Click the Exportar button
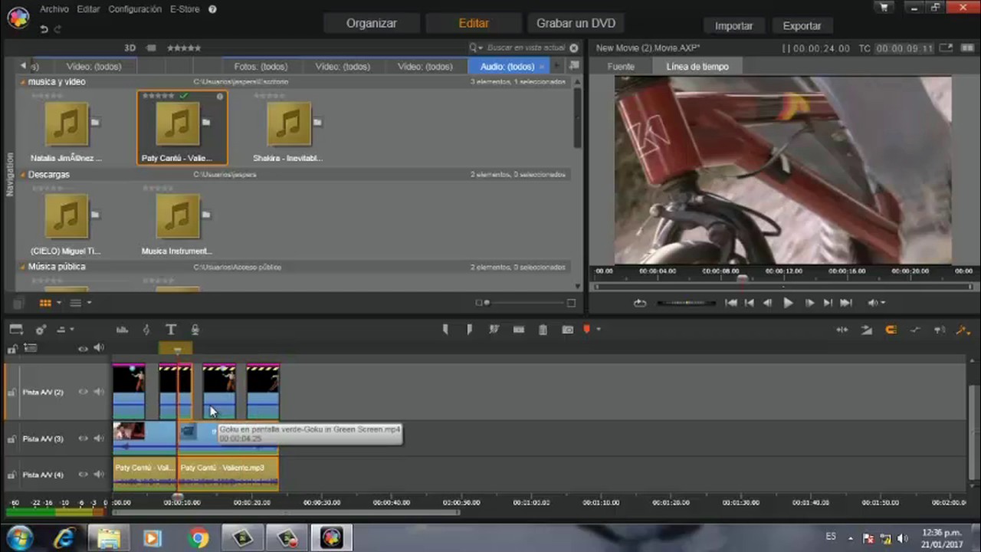Image resolution: width=981 pixels, height=552 pixels. (x=802, y=25)
